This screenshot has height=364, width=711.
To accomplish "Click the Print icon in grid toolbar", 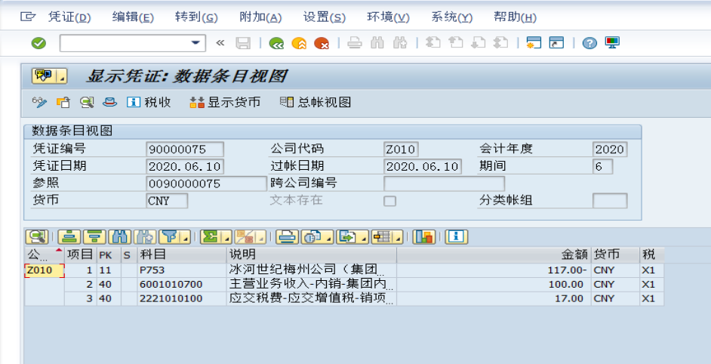I will click(x=287, y=237).
